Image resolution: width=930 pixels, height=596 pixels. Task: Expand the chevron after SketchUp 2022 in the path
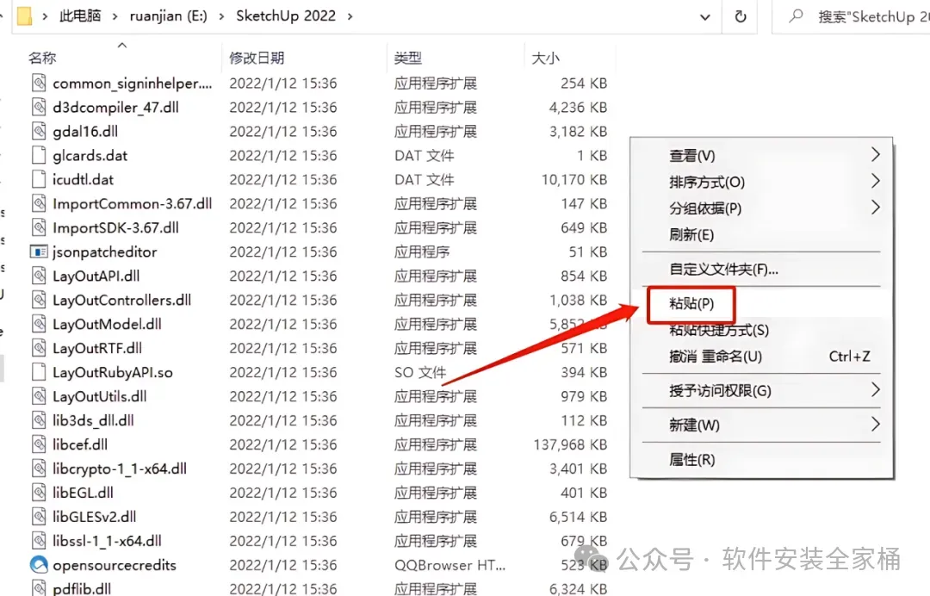click(x=350, y=16)
